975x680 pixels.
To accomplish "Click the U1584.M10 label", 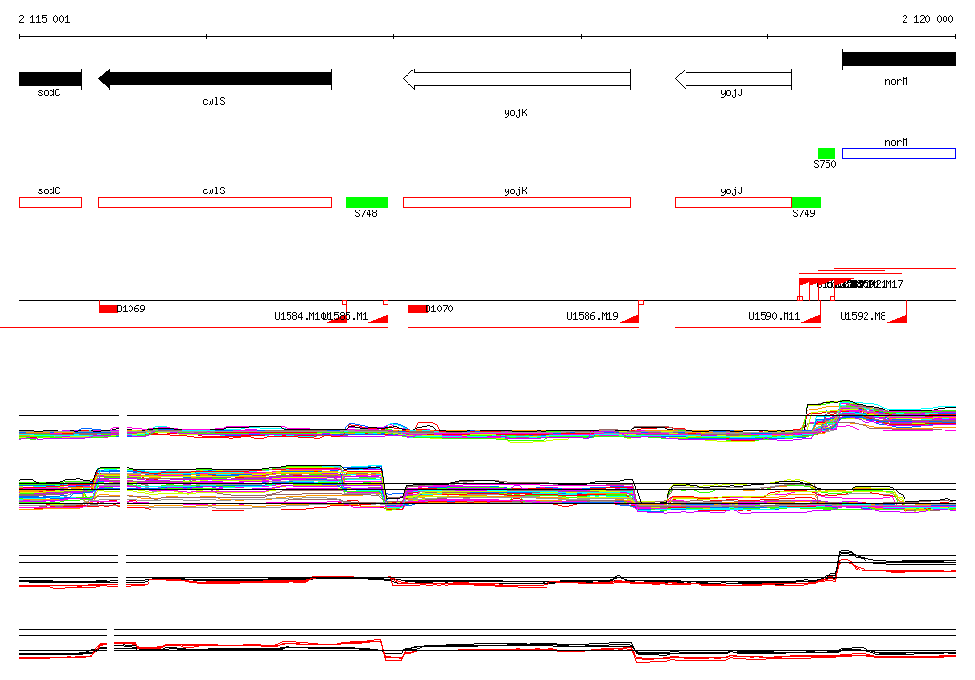I will click(298, 317).
